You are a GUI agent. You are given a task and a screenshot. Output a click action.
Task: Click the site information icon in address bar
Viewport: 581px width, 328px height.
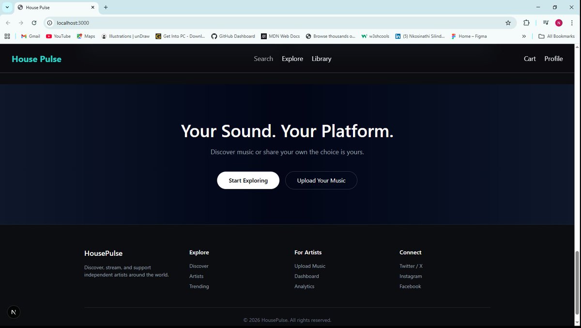49,23
